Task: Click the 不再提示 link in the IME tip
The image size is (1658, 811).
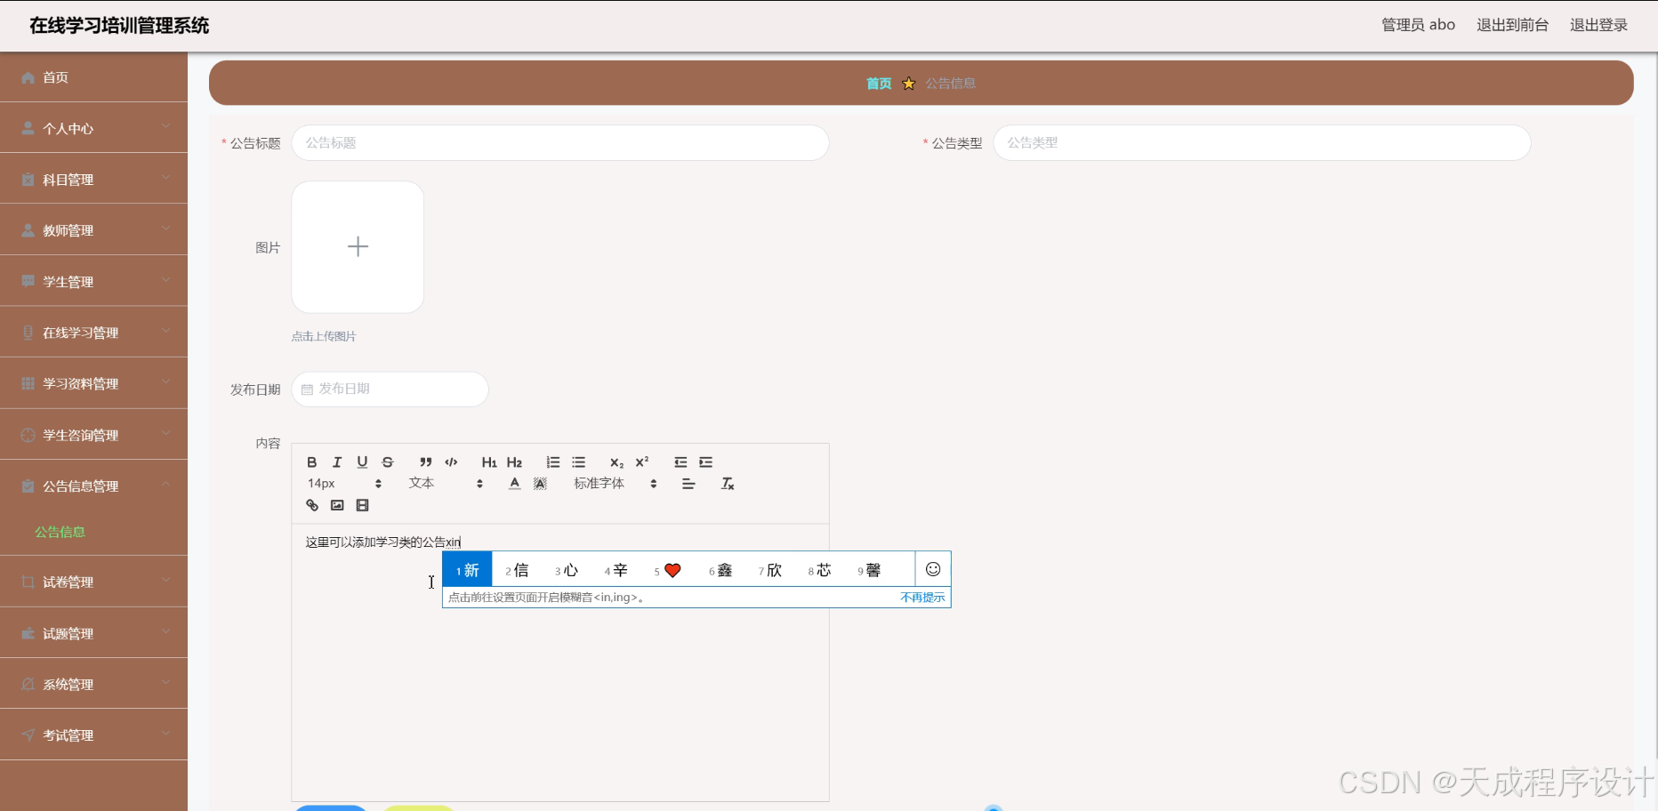Action: pos(922,597)
